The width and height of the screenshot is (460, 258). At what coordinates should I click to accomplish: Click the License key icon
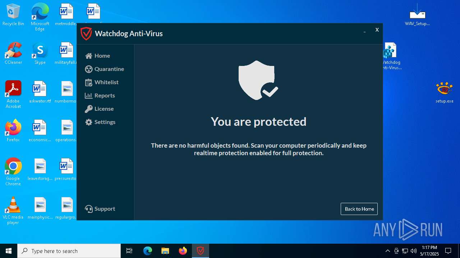[x=89, y=109]
